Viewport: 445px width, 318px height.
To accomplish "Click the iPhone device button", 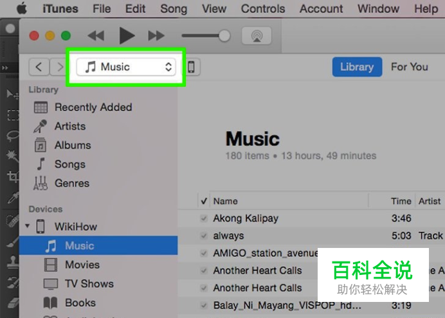I will tap(192, 67).
